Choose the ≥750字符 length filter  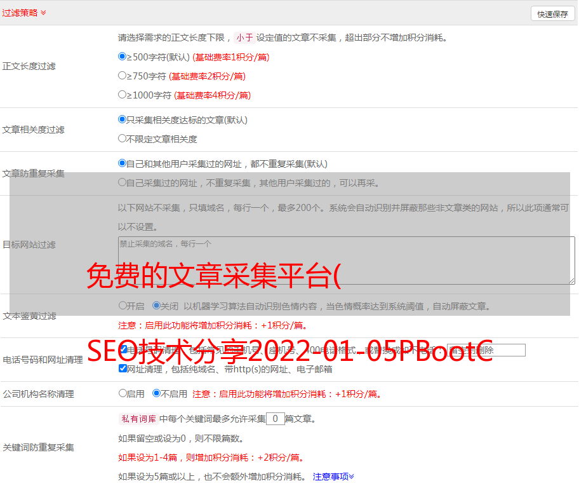[x=122, y=76]
